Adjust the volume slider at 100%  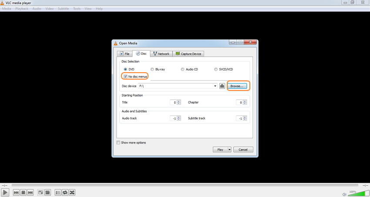tap(359, 193)
